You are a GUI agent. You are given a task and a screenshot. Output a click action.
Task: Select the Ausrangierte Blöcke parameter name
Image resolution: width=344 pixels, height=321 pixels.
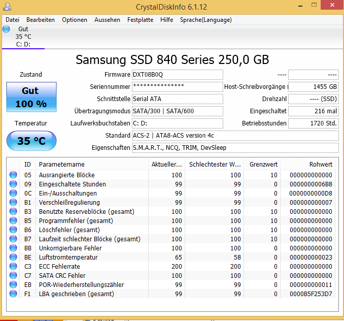coord(67,175)
